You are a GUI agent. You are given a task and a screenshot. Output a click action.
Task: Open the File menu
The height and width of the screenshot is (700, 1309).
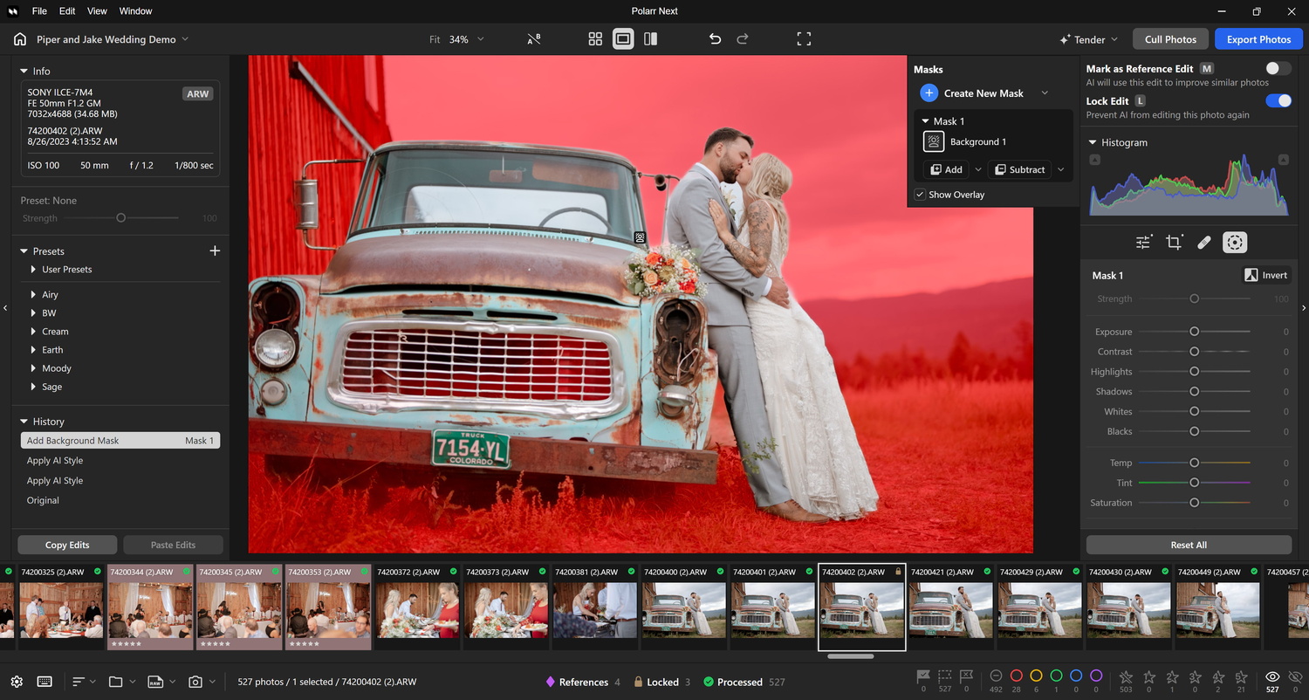pos(39,11)
